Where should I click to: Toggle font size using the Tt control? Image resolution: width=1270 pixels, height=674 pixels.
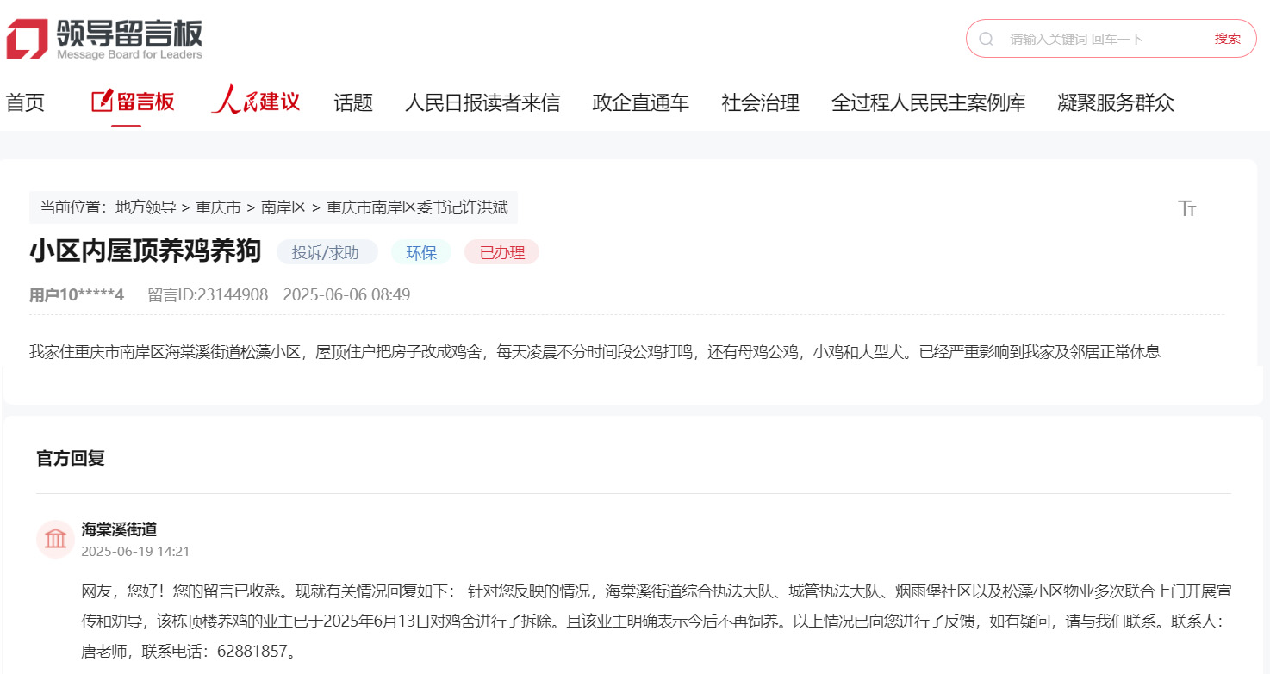(x=1187, y=208)
